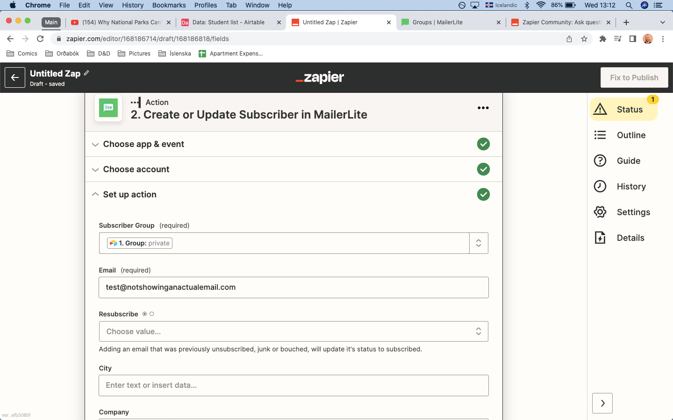The width and height of the screenshot is (673, 420).
Task: Open the Icelandic input source menu
Action: (x=501, y=5)
